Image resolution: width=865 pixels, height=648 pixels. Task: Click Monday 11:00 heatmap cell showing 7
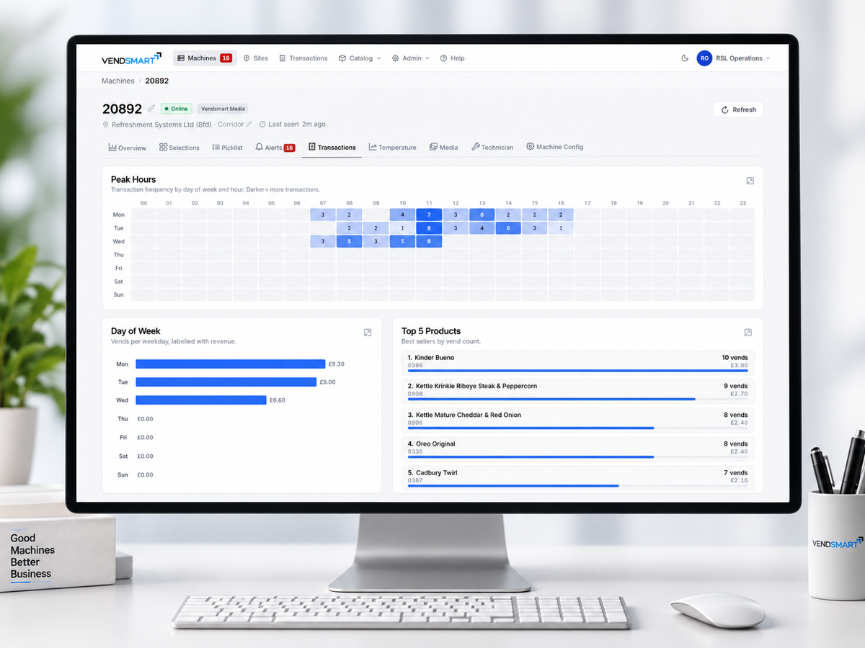(429, 215)
